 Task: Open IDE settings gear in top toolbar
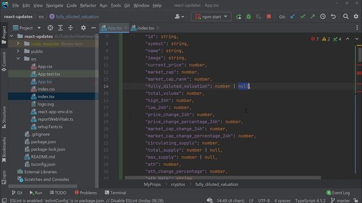pos(356,16)
